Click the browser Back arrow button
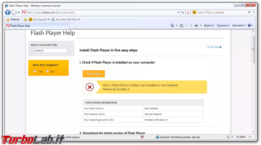The width and height of the screenshot is (261, 145). tap(8, 12)
